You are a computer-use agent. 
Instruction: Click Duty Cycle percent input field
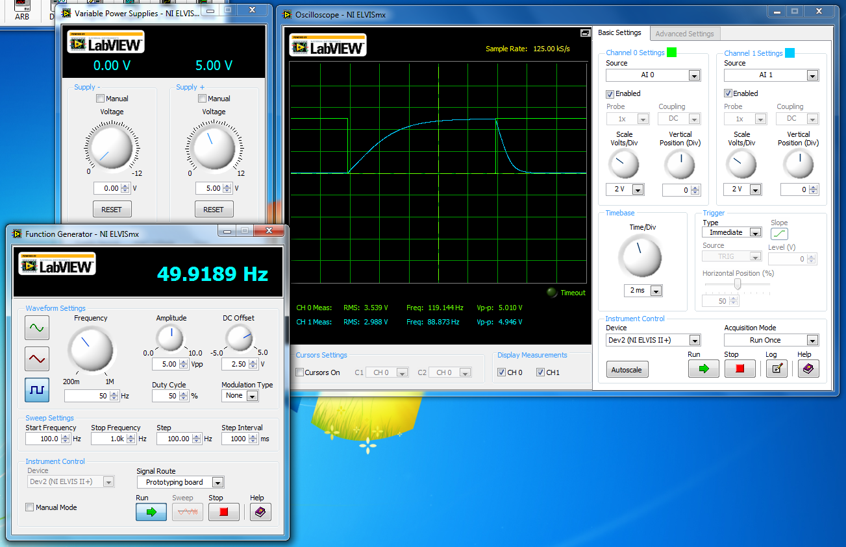click(166, 396)
